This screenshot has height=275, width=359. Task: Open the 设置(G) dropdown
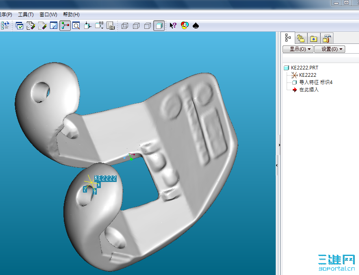pos(330,49)
